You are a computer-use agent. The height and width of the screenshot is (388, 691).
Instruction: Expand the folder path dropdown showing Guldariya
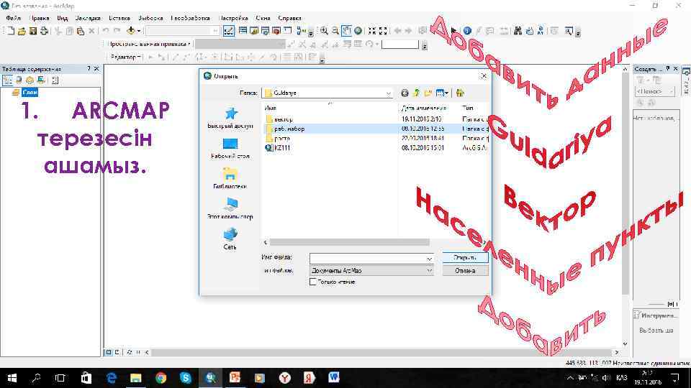(388, 93)
